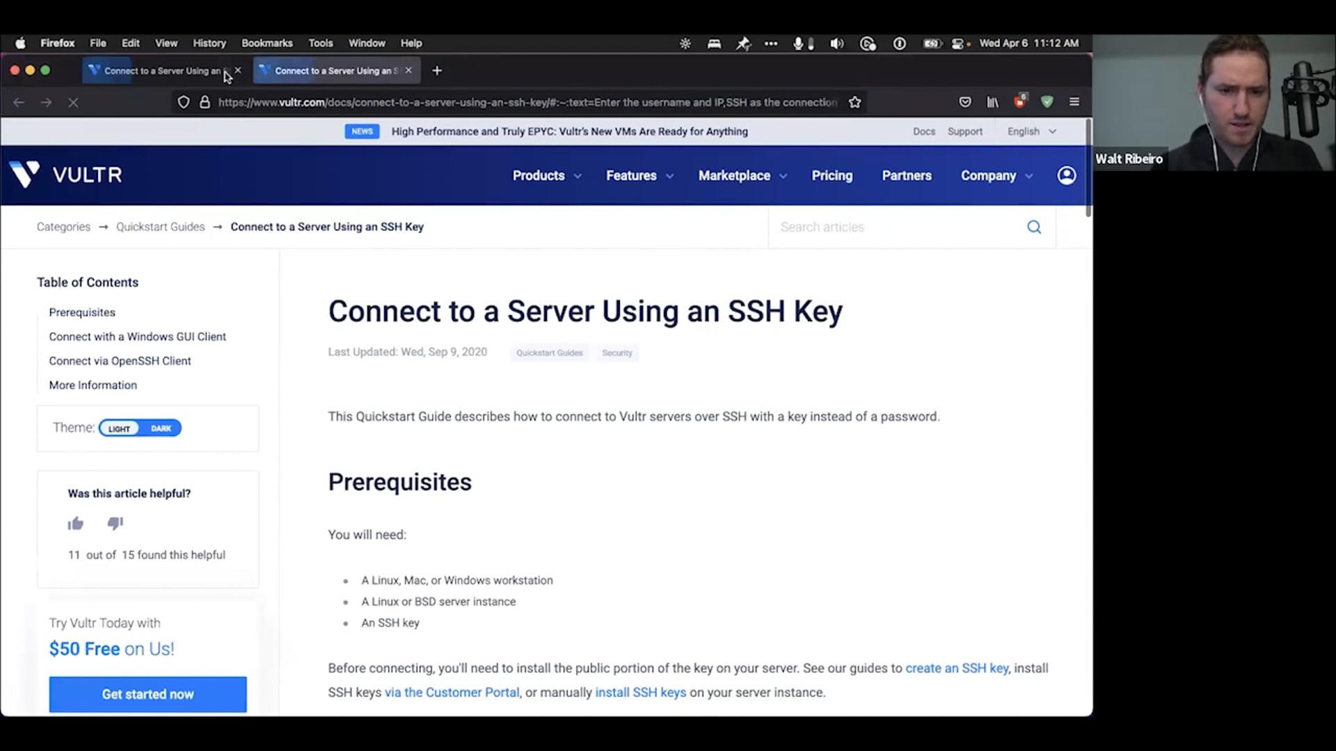
Task: Click the thumbs down icon
Action: [x=115, y=523]
